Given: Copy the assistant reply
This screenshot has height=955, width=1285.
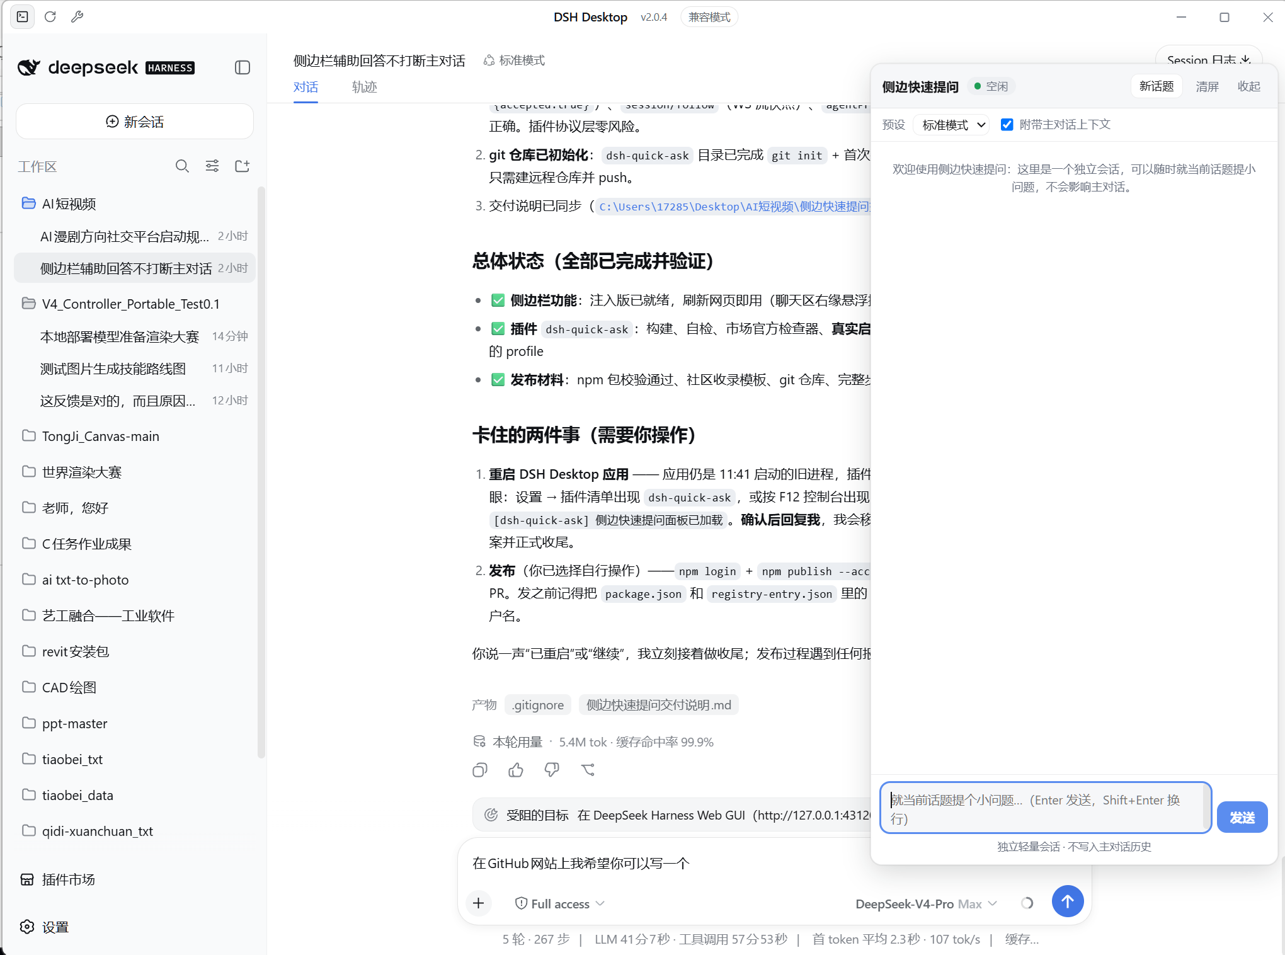Looking at the screenshot, I should click(480, 770).
